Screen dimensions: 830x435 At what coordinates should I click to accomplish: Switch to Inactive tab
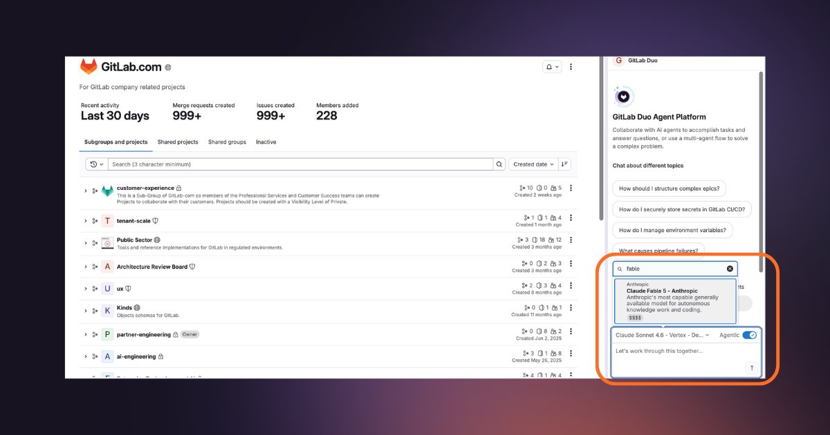tap(266, 142)
